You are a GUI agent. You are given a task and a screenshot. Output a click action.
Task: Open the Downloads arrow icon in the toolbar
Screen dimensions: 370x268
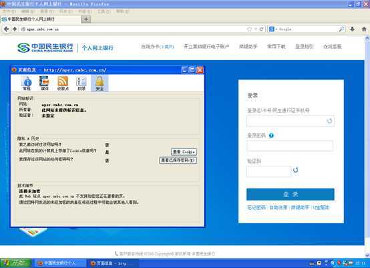click(x=353, y=29)
